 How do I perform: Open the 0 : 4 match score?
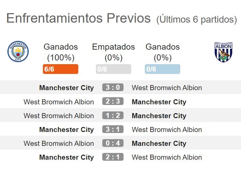pos(113,143)
